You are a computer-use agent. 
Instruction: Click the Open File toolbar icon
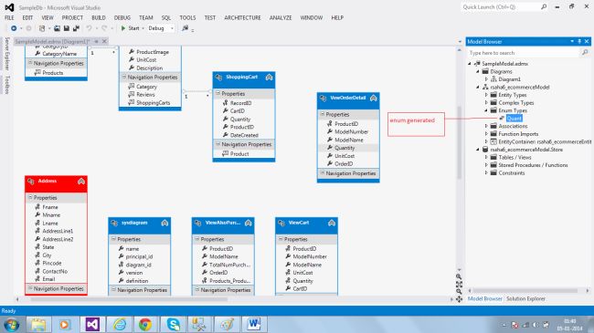tap(57, 28)
